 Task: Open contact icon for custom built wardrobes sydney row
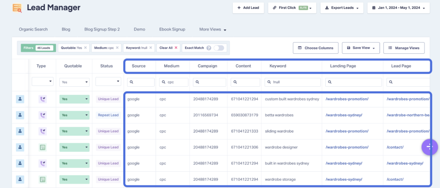pyautogui.click(x=20, y=99)
